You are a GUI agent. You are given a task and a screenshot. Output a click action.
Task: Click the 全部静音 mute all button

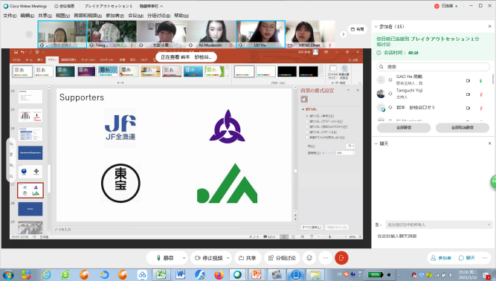point(404,128)
